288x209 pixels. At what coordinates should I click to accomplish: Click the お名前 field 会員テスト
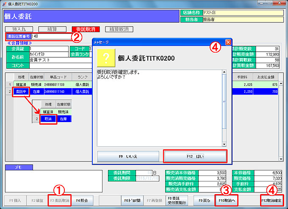tap(61, 60)
